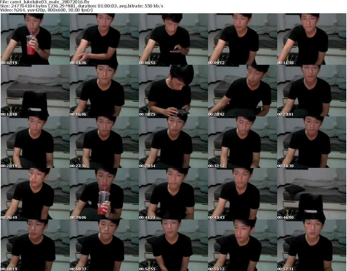This screenshot has width=347, height=271.
Task: Select the thumbnail stamped 00:55:12
Action: tap(243, 245)
